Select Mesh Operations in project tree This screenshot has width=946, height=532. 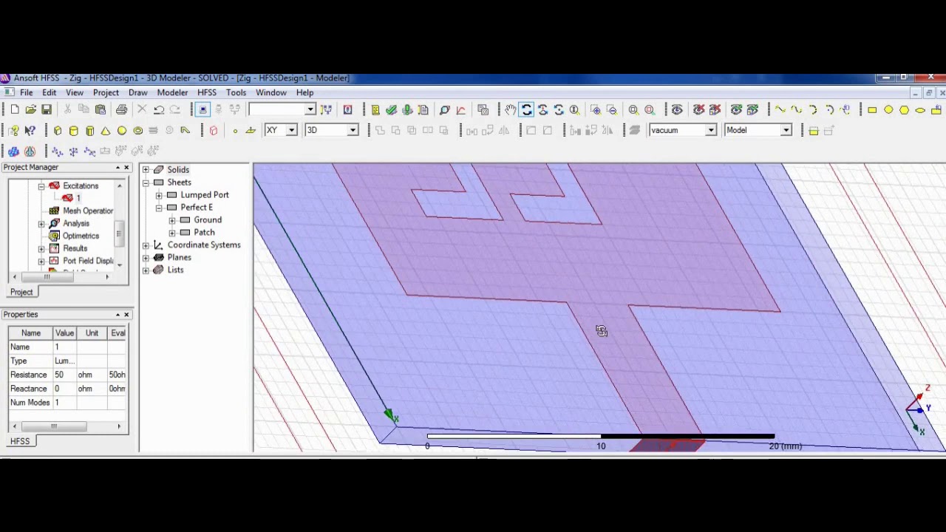click(87, 211)
